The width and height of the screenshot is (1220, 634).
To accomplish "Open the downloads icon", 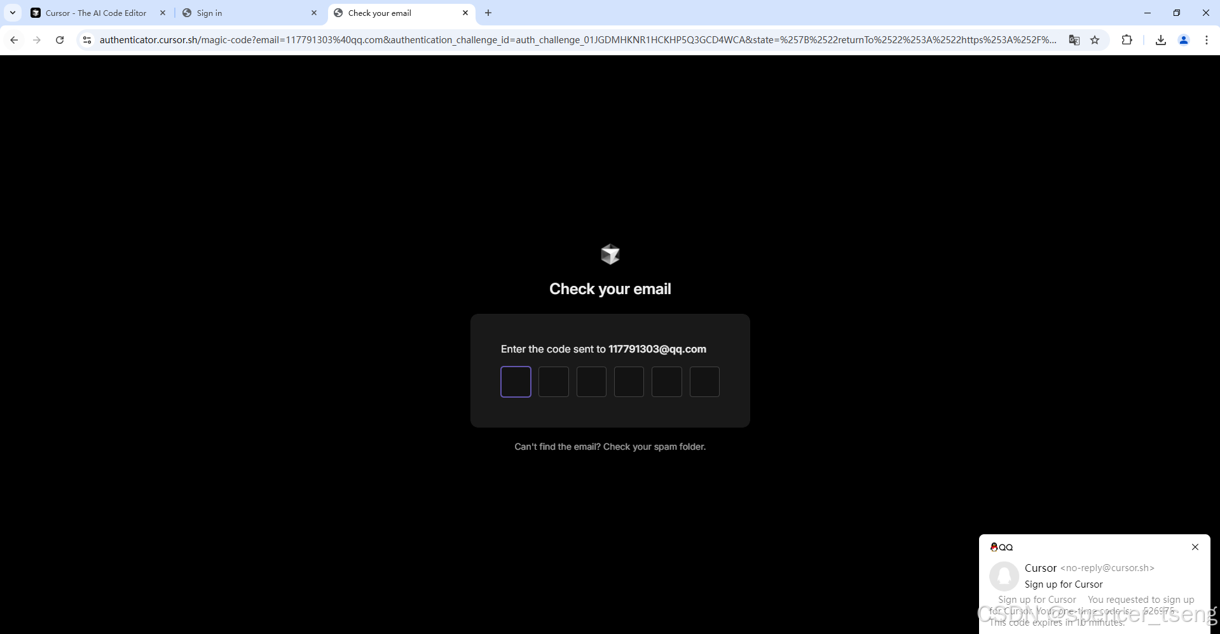I will pos(1161,40).
